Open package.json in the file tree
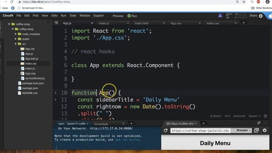The width and height of the screenshot is (272, 153). pos(30,88)
